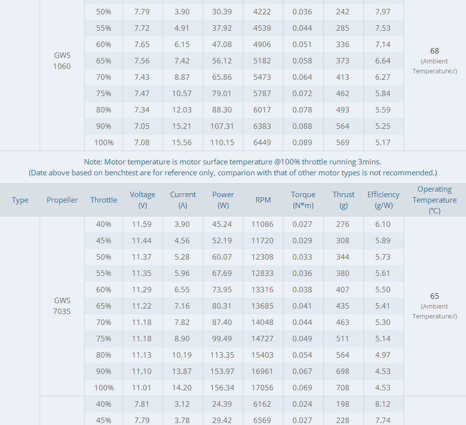Select the 68 operating temperature value
Image resolution: width=466 pixels, height=425 pixels.
pyautogui.click(x=434, y=51)
